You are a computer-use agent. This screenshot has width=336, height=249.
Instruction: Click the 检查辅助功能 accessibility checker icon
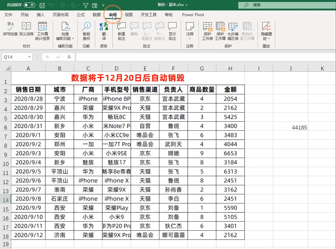(66, 26)
